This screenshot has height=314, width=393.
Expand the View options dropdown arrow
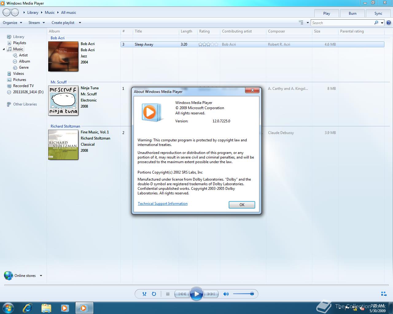pyautogui.click(x=308, y=23)
